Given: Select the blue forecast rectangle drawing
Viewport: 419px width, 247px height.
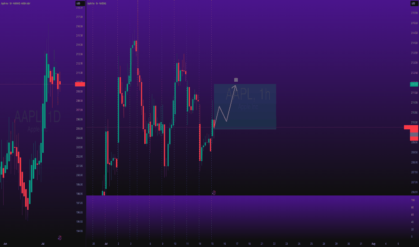Looking at the screenshot, I should coord(245,107).
